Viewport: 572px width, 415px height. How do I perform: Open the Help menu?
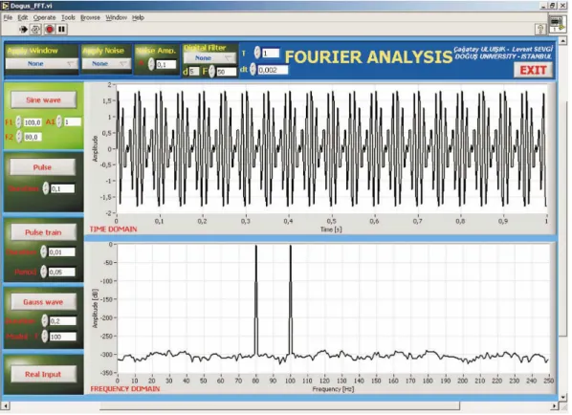(x=138, y=17)
